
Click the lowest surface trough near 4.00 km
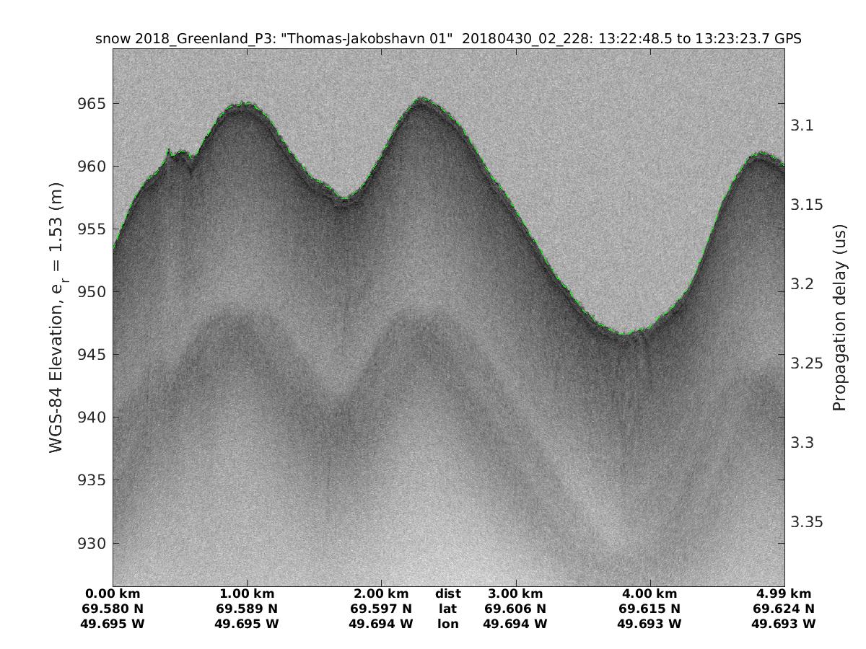(x=626, y=334)
